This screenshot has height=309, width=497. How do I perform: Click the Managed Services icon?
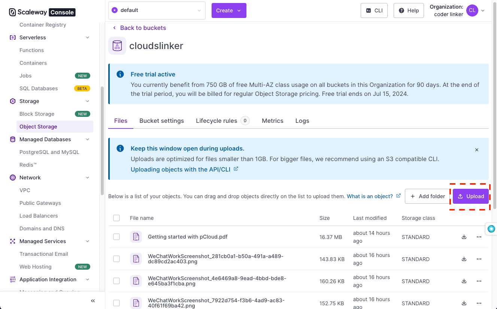tap(13, 241)
